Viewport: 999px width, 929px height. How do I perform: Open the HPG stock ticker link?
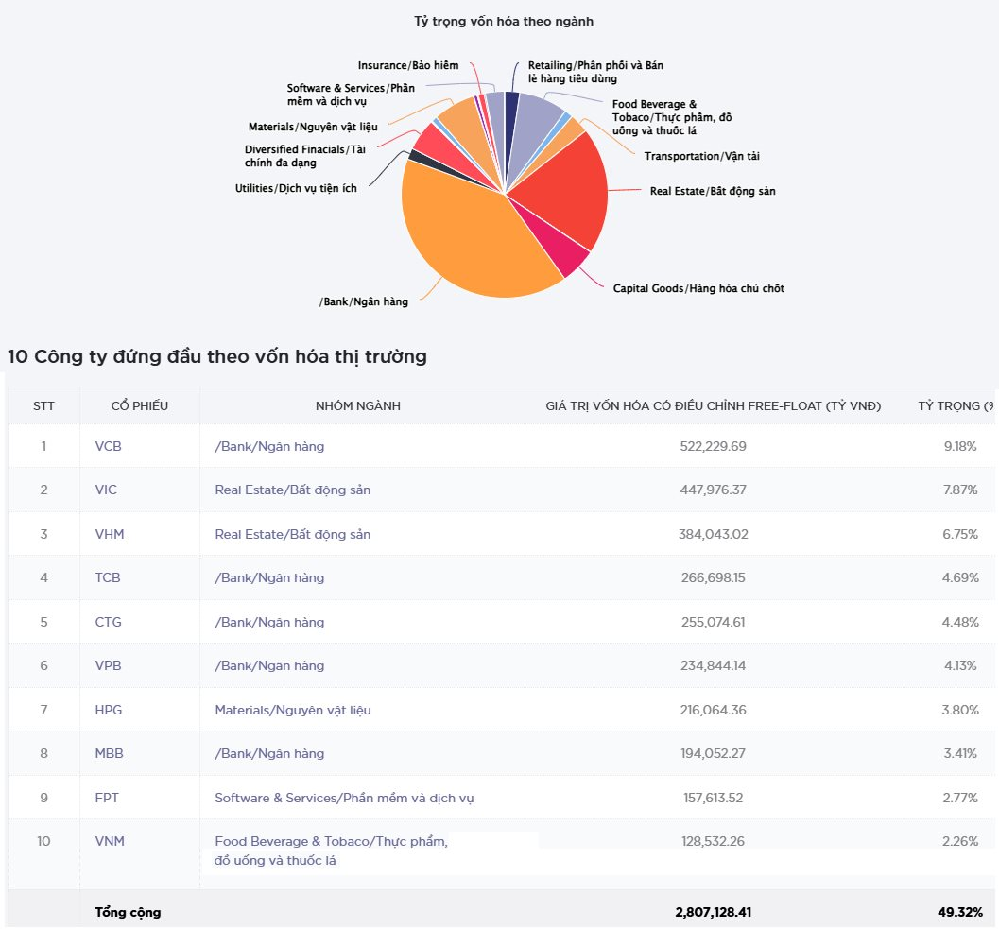[x=109, y=710]
